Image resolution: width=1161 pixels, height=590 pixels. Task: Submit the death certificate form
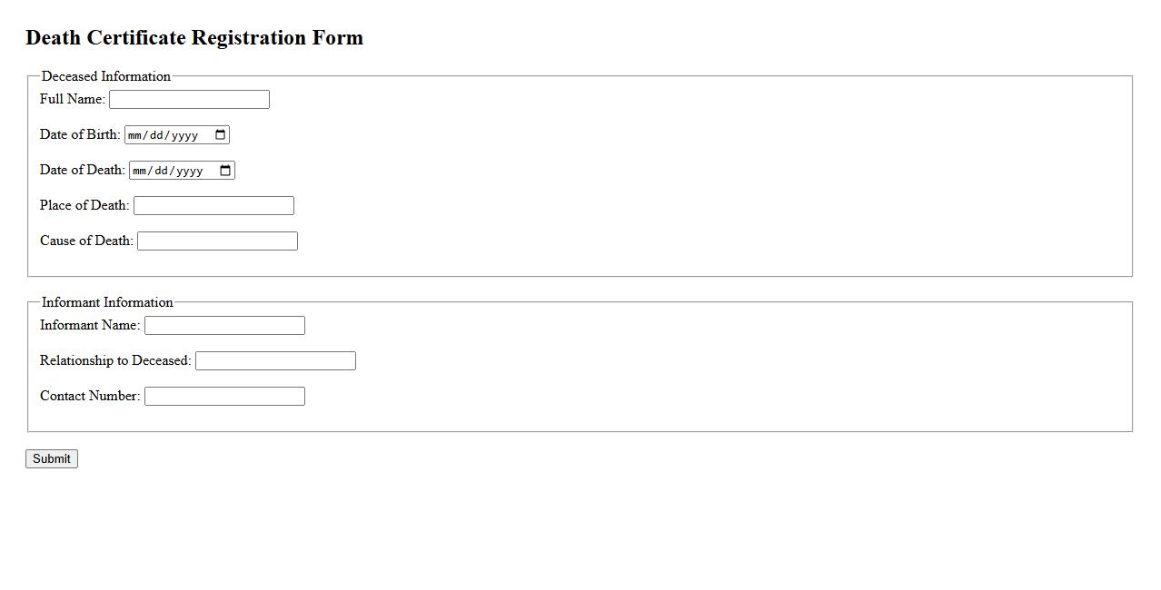(x=52, y=459)
